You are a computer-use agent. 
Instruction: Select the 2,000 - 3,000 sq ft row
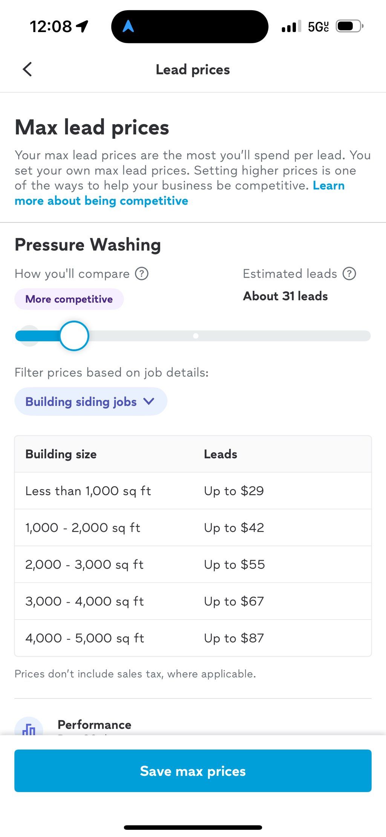click(x=193, y=564)
